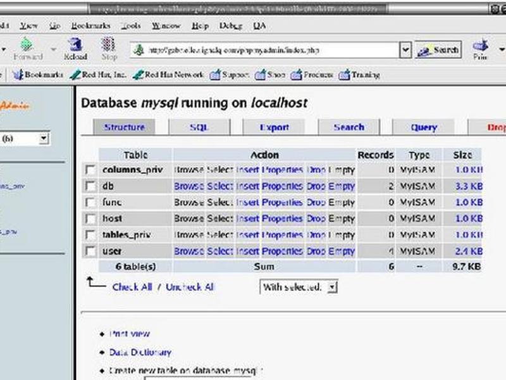This screenshot has width=506, height=380.
Task: Open the Training bookmark
Action: tap(359, 75)
